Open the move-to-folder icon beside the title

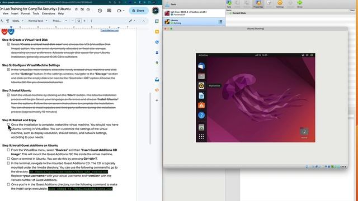[x=82, y=9]
